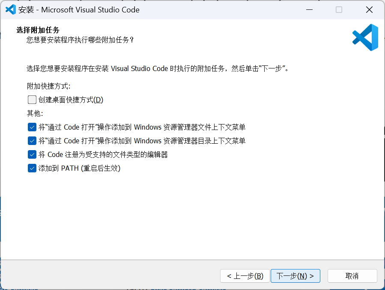
Task: Click the disabled maximize button
Action: [x=339, y=9]
